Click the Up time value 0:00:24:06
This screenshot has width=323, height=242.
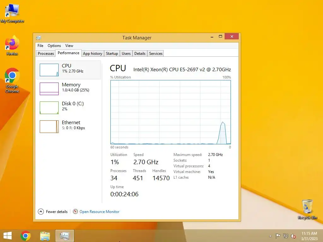coord(124,194)
